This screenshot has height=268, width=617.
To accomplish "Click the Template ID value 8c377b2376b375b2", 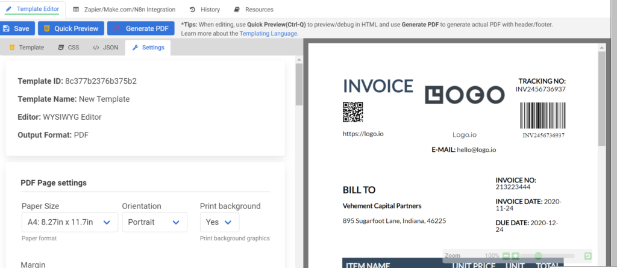I will point(101,81).
